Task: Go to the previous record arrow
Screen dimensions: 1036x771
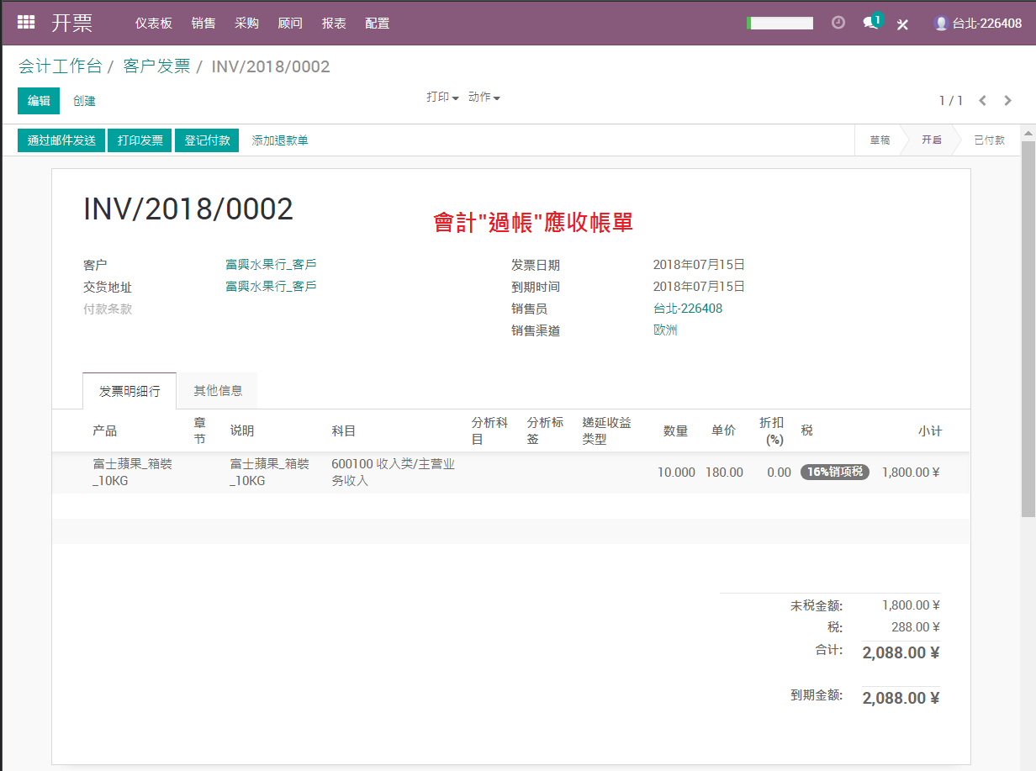Action: pos(982,101)
